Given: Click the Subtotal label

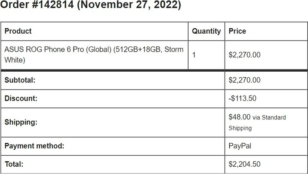Looking at the screenshot, I should pyautogui.click(x=20, y=80).
